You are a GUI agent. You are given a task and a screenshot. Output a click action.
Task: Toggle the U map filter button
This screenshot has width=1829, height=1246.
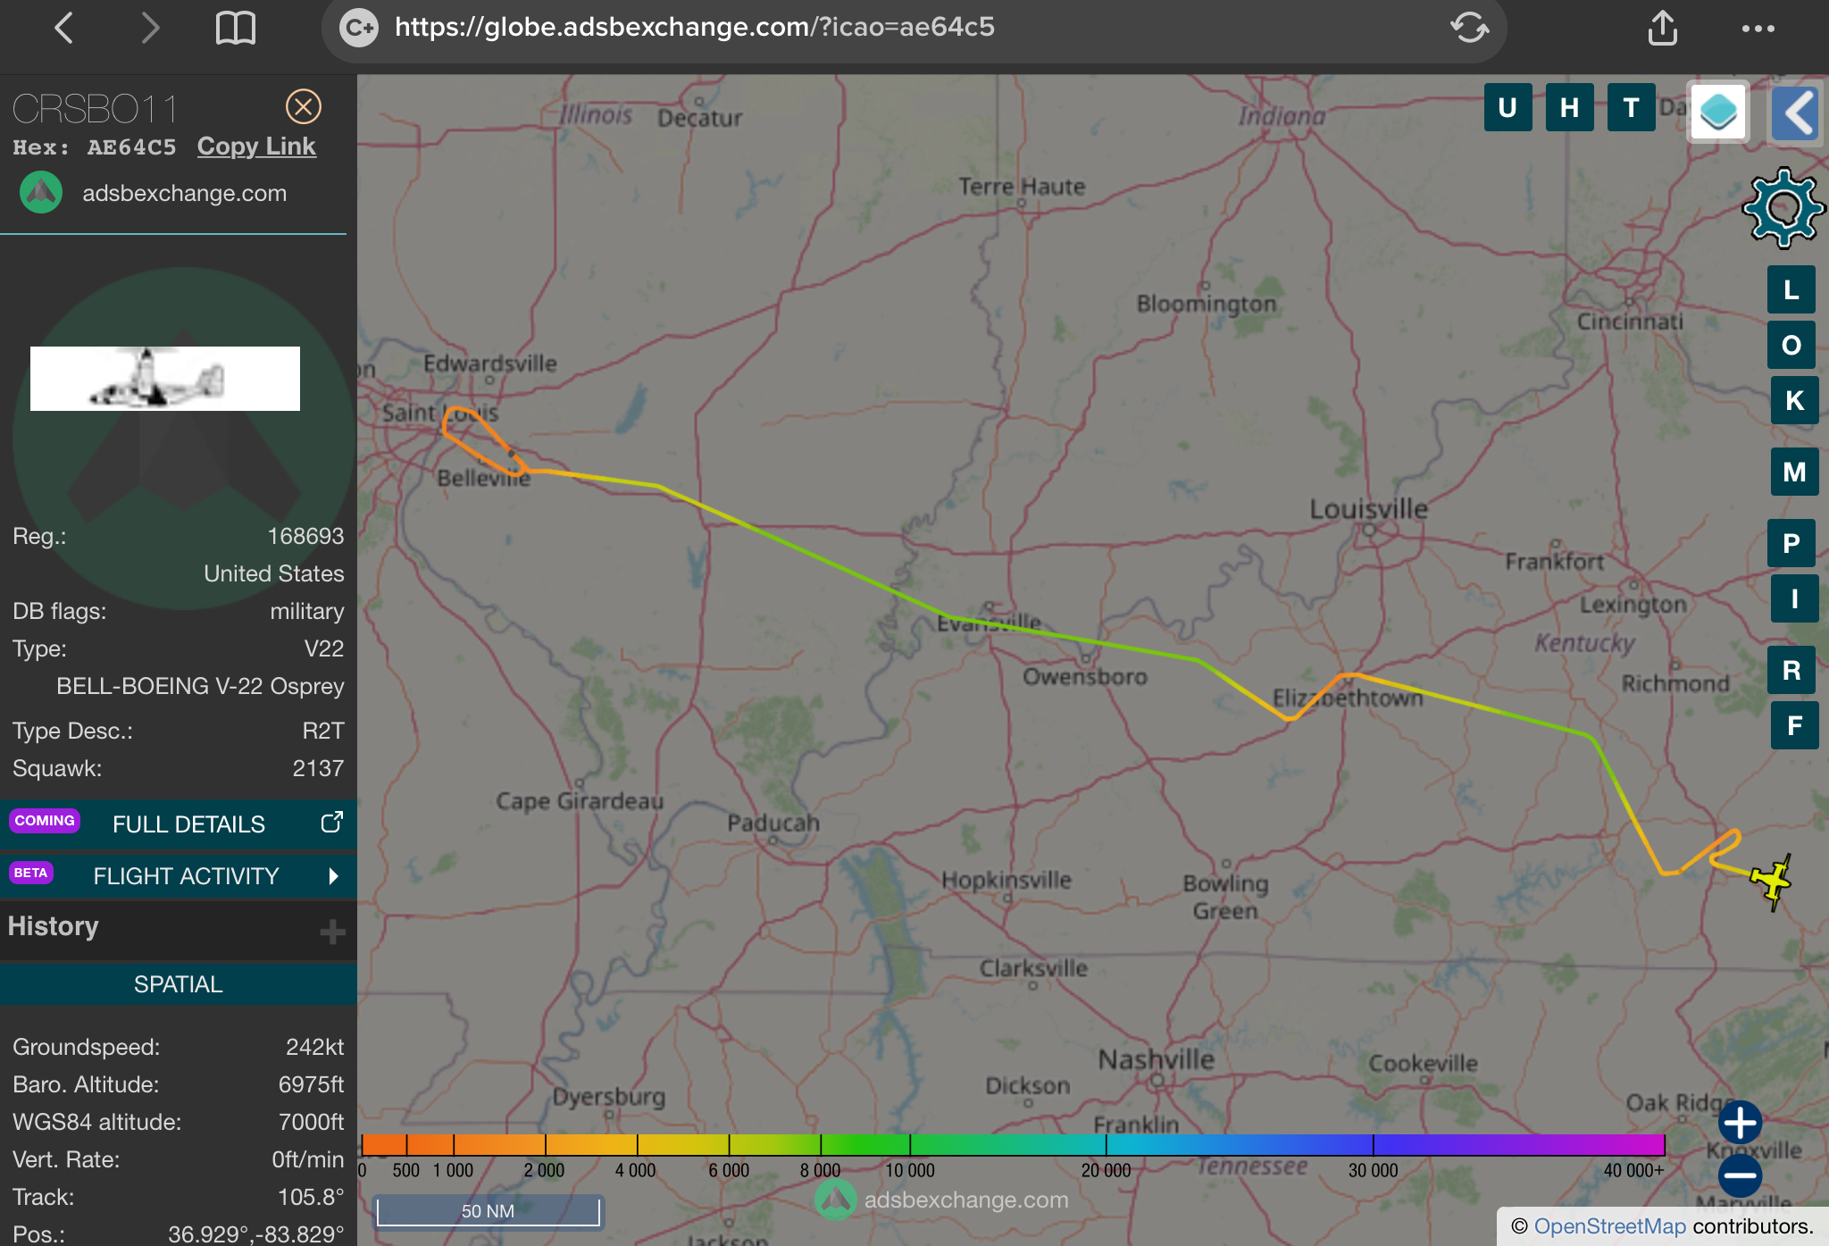pos(1507,108)
